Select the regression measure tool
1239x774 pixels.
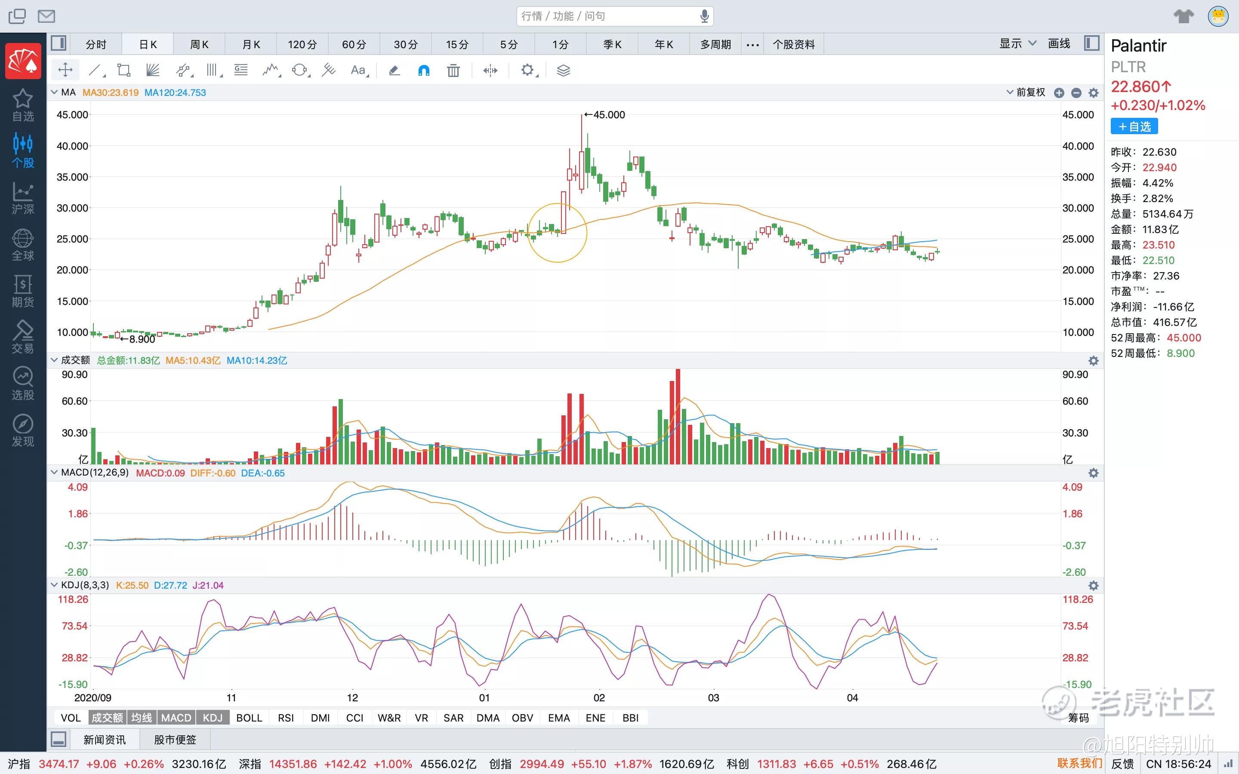328,70
